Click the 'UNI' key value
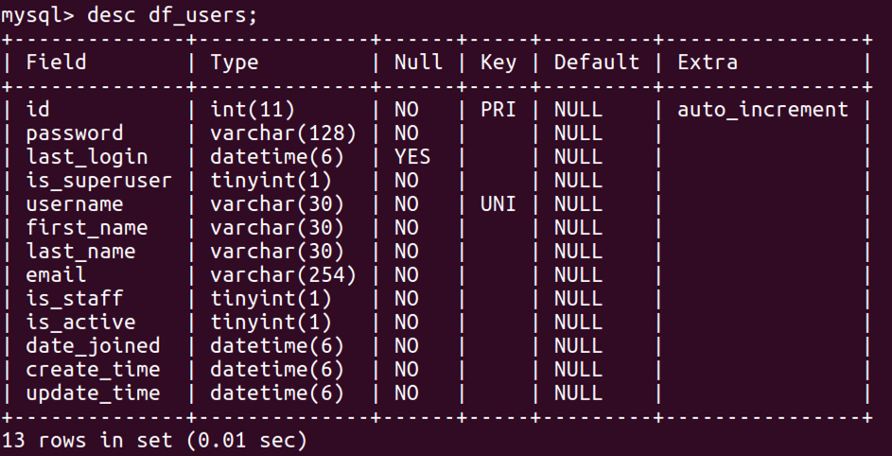 (x=498, y=204)
